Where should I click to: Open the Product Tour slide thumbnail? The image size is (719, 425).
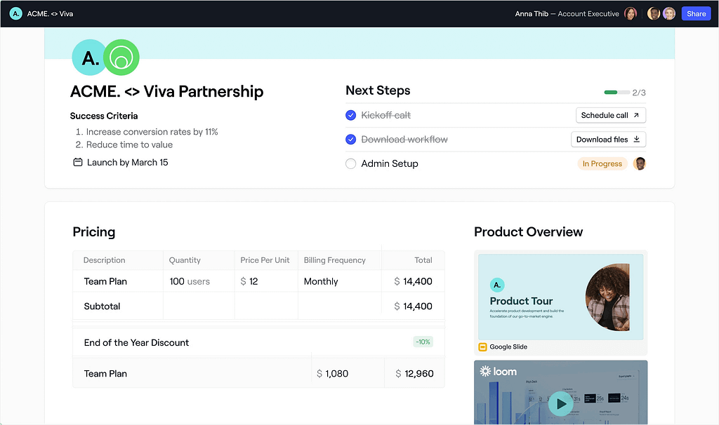pos(561,297)
